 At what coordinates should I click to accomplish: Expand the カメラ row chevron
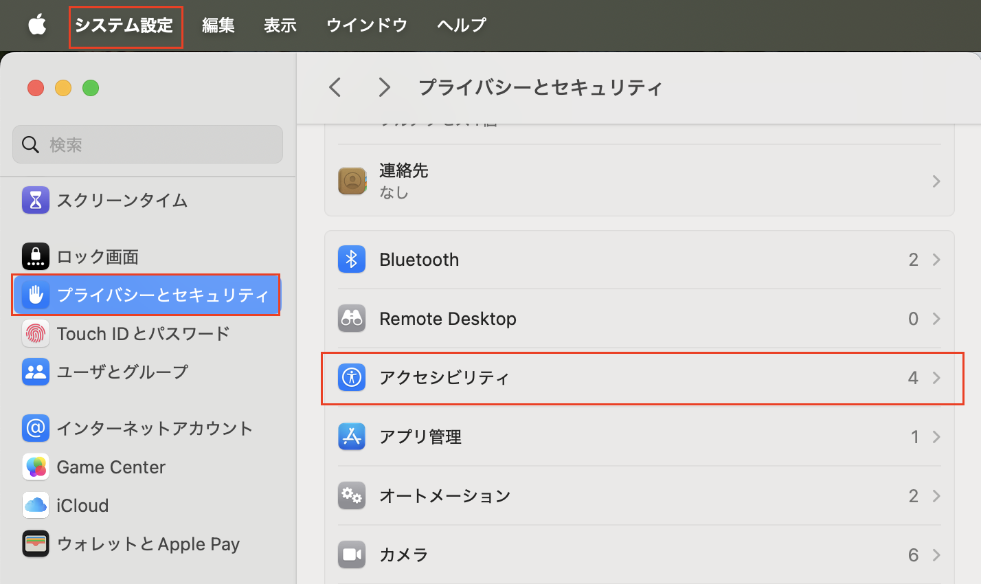pos(936,554)
